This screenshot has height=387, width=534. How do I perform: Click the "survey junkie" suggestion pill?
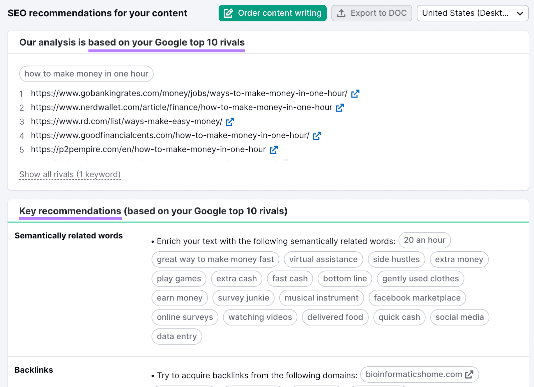(243, 298)
